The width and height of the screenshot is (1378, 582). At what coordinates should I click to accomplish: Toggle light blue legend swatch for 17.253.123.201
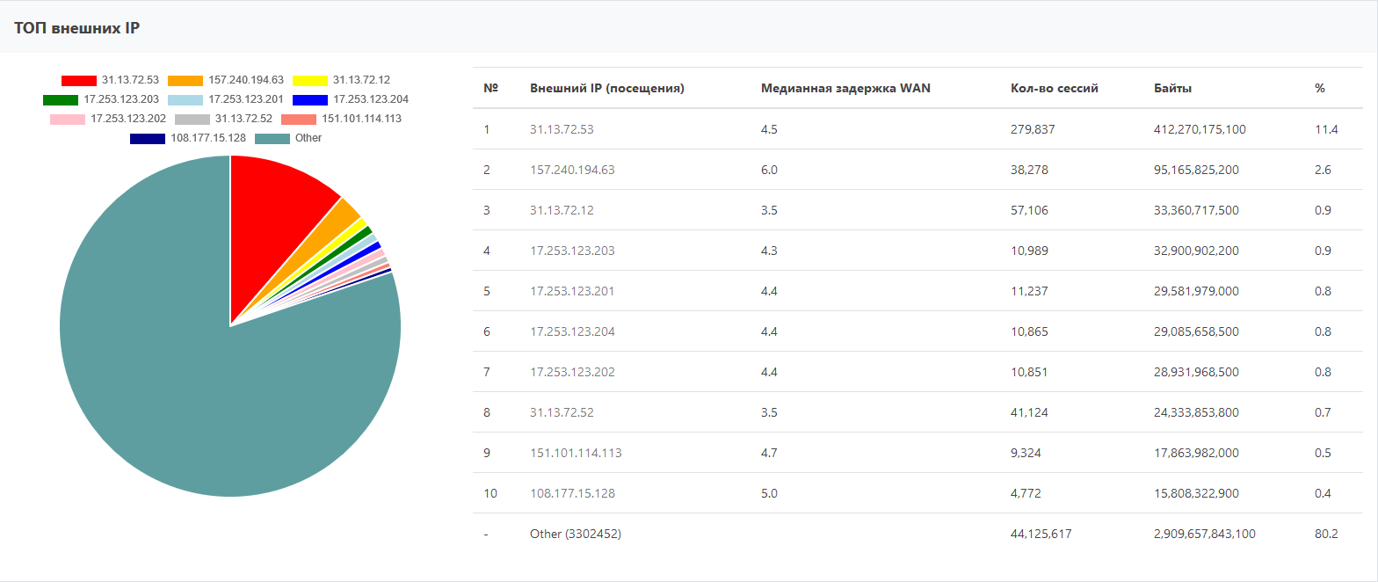click(x=185, y=99)
